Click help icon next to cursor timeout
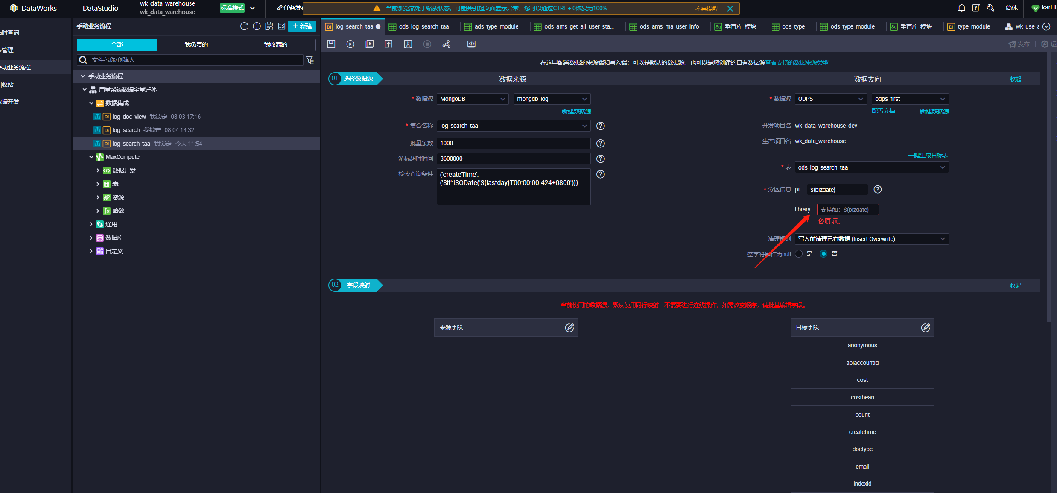Viewport: 1057px width, 493px height. [x=601, y=158]
